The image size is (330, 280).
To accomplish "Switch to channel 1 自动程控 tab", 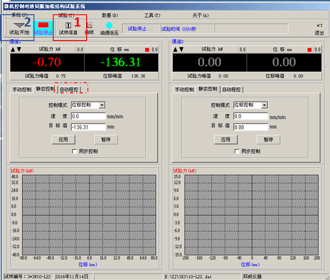I will [69, 89].
